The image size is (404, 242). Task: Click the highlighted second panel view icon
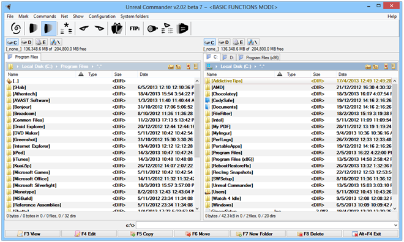click(49, 28)
